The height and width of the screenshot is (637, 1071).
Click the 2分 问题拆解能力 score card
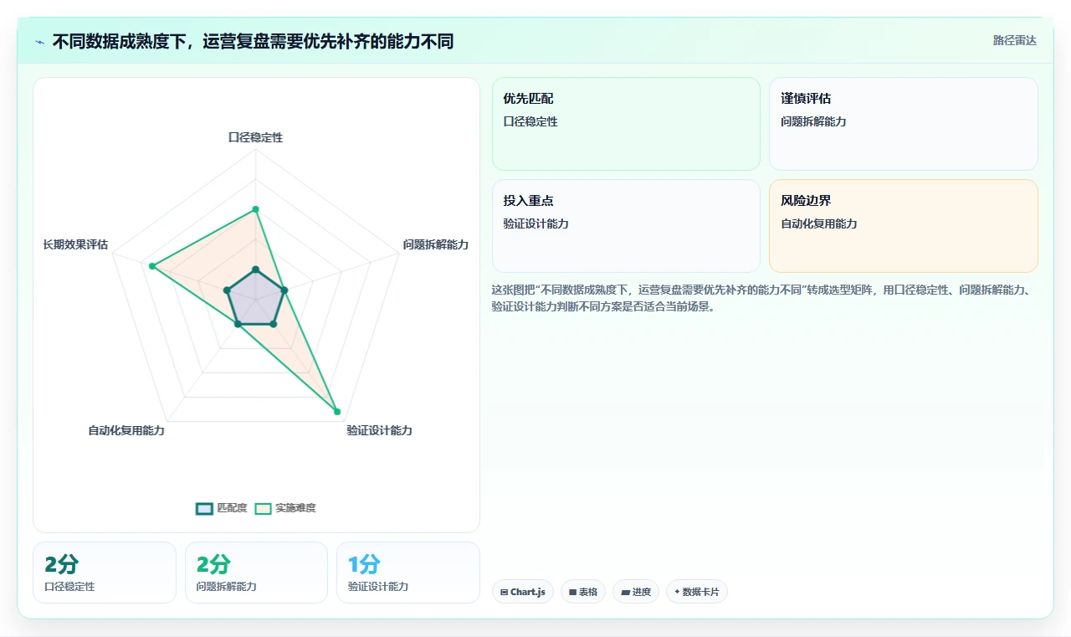256,573
